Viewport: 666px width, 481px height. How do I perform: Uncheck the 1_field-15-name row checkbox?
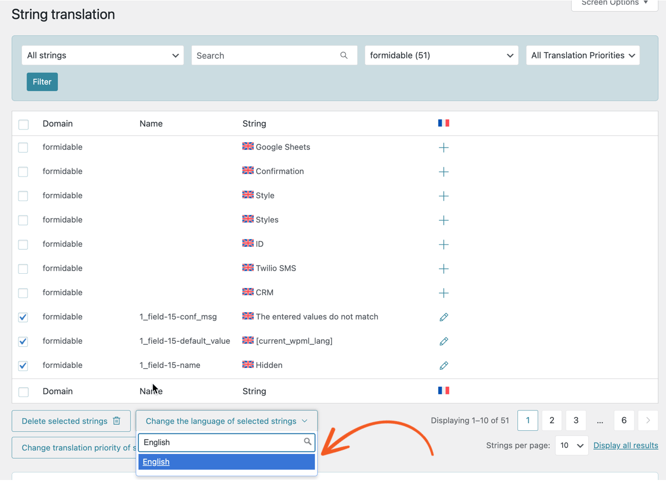pos(23,365)
